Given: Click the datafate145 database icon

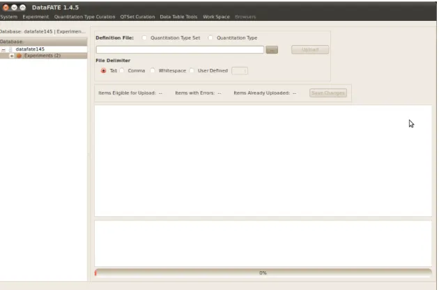Looking at the screenshot, I should [x=10, y=49].
